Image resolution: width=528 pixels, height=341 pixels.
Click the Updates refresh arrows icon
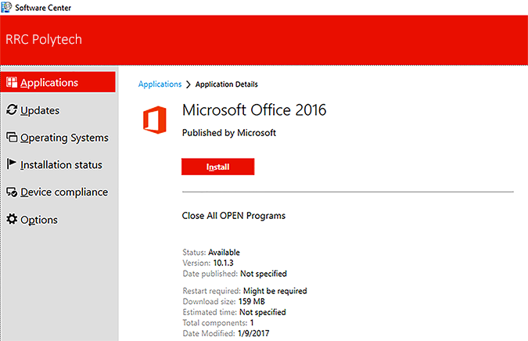pos(12,109)
